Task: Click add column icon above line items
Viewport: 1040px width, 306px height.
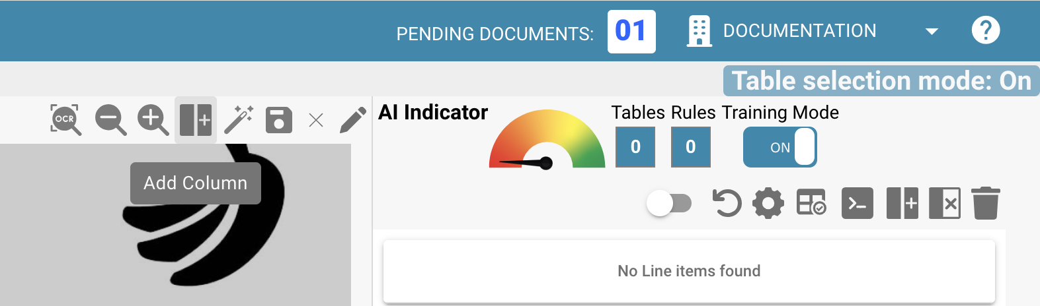Action: (902, 203)
